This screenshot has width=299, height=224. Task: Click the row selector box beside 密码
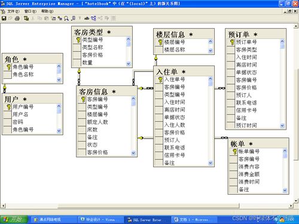pos(7,122)
